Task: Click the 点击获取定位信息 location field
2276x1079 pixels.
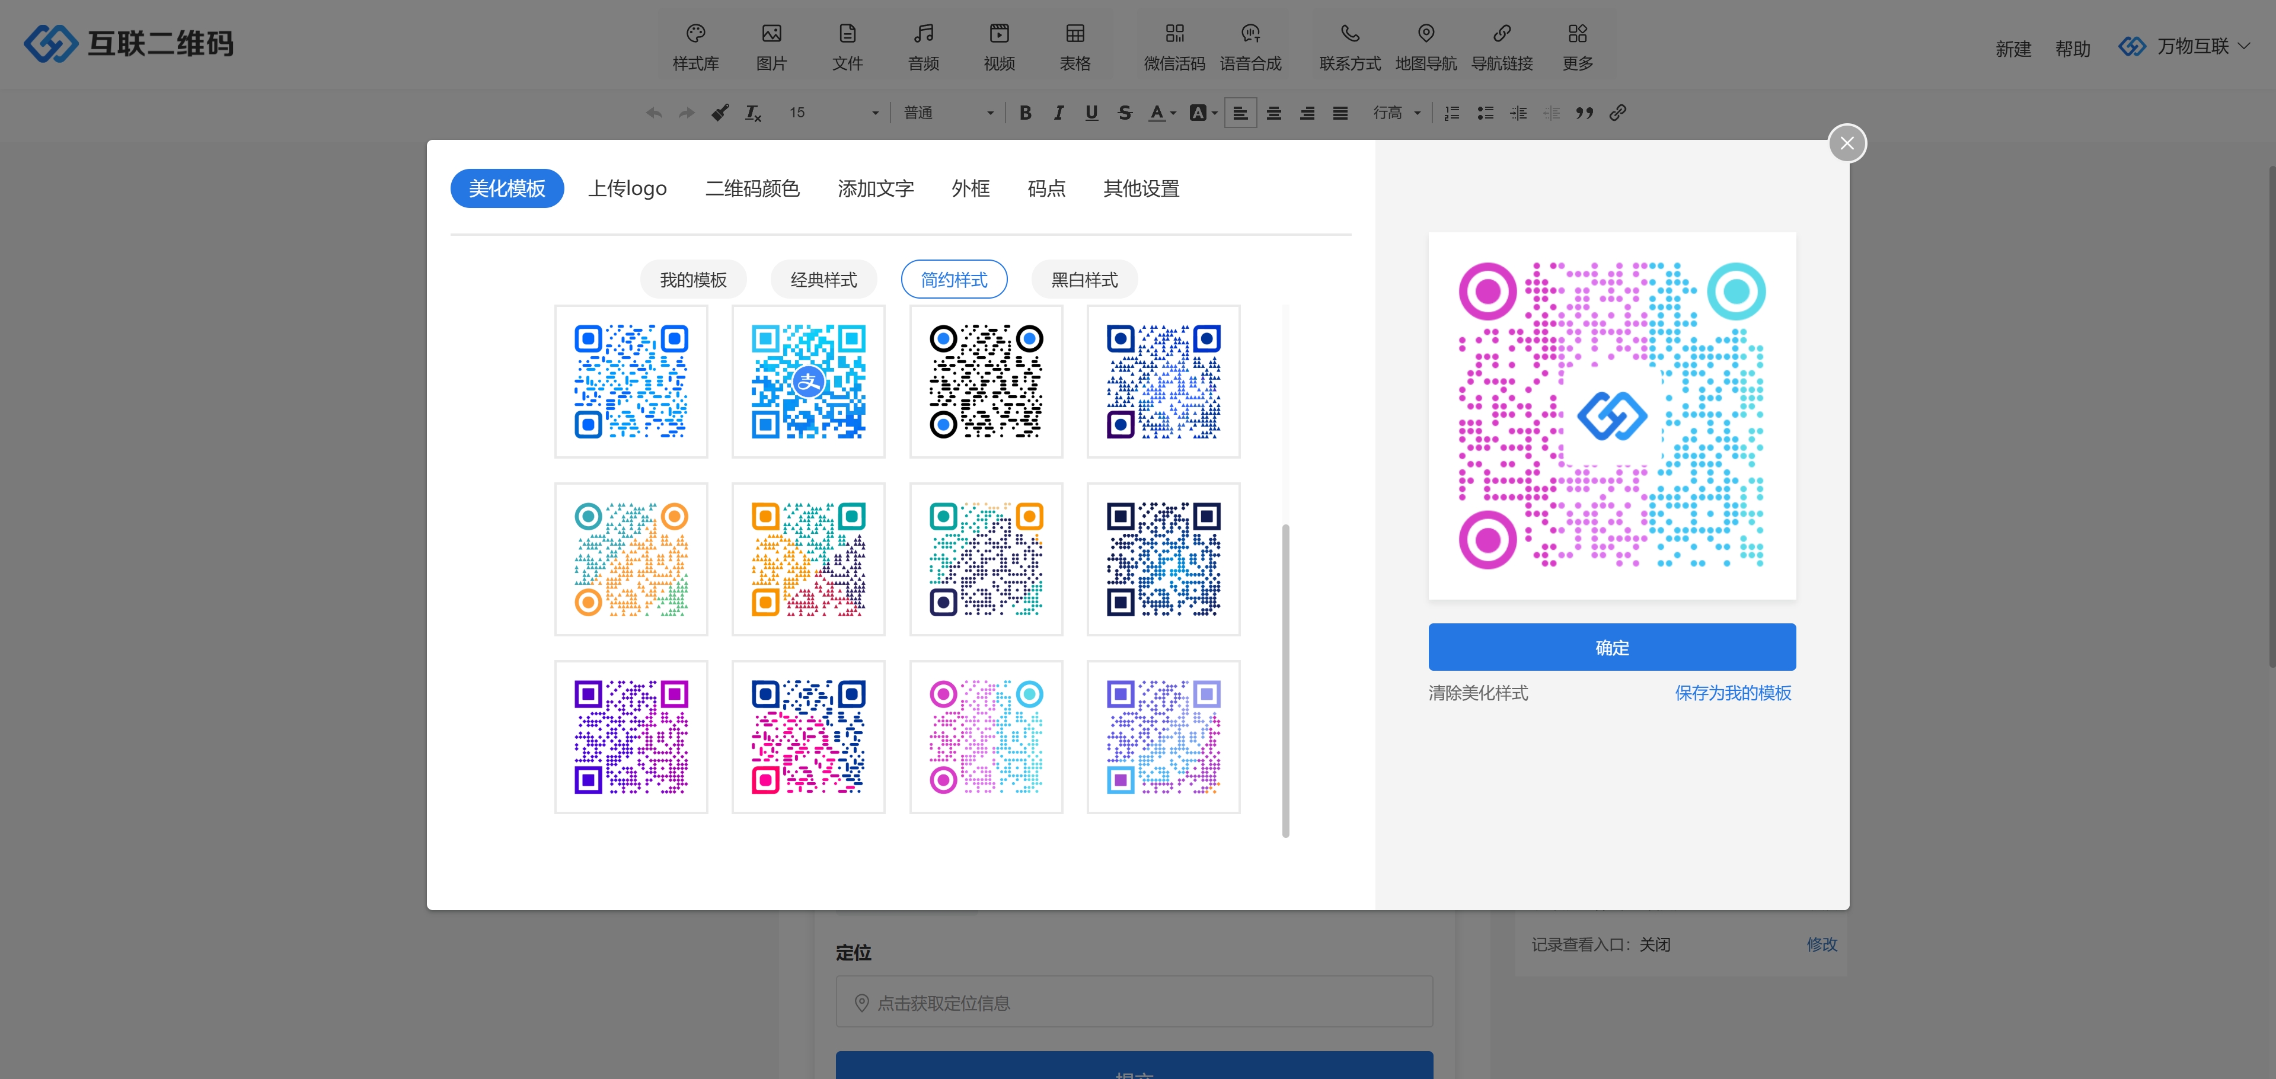Action: [1135, 1002]
